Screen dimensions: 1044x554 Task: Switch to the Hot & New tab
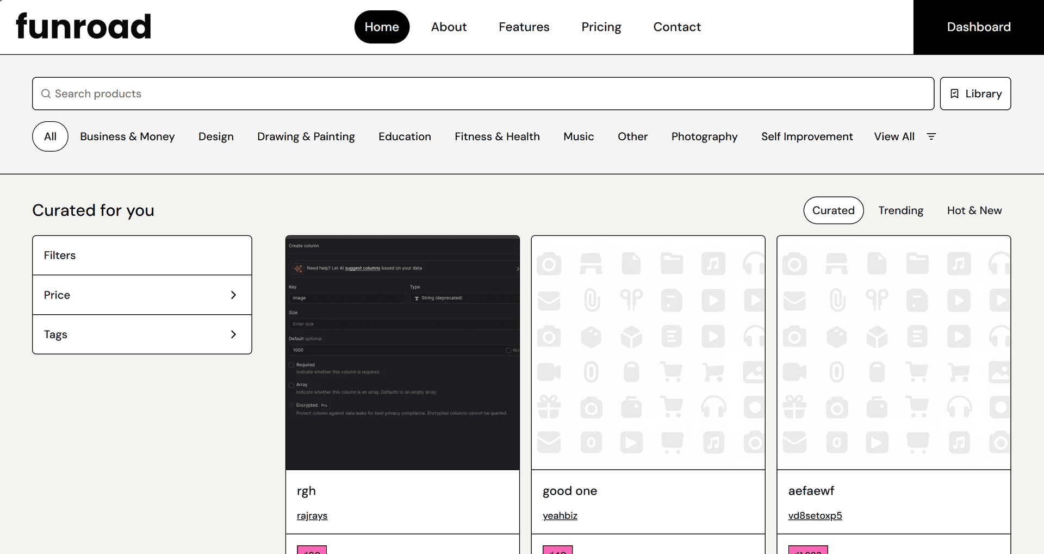[x=974, y=210]
